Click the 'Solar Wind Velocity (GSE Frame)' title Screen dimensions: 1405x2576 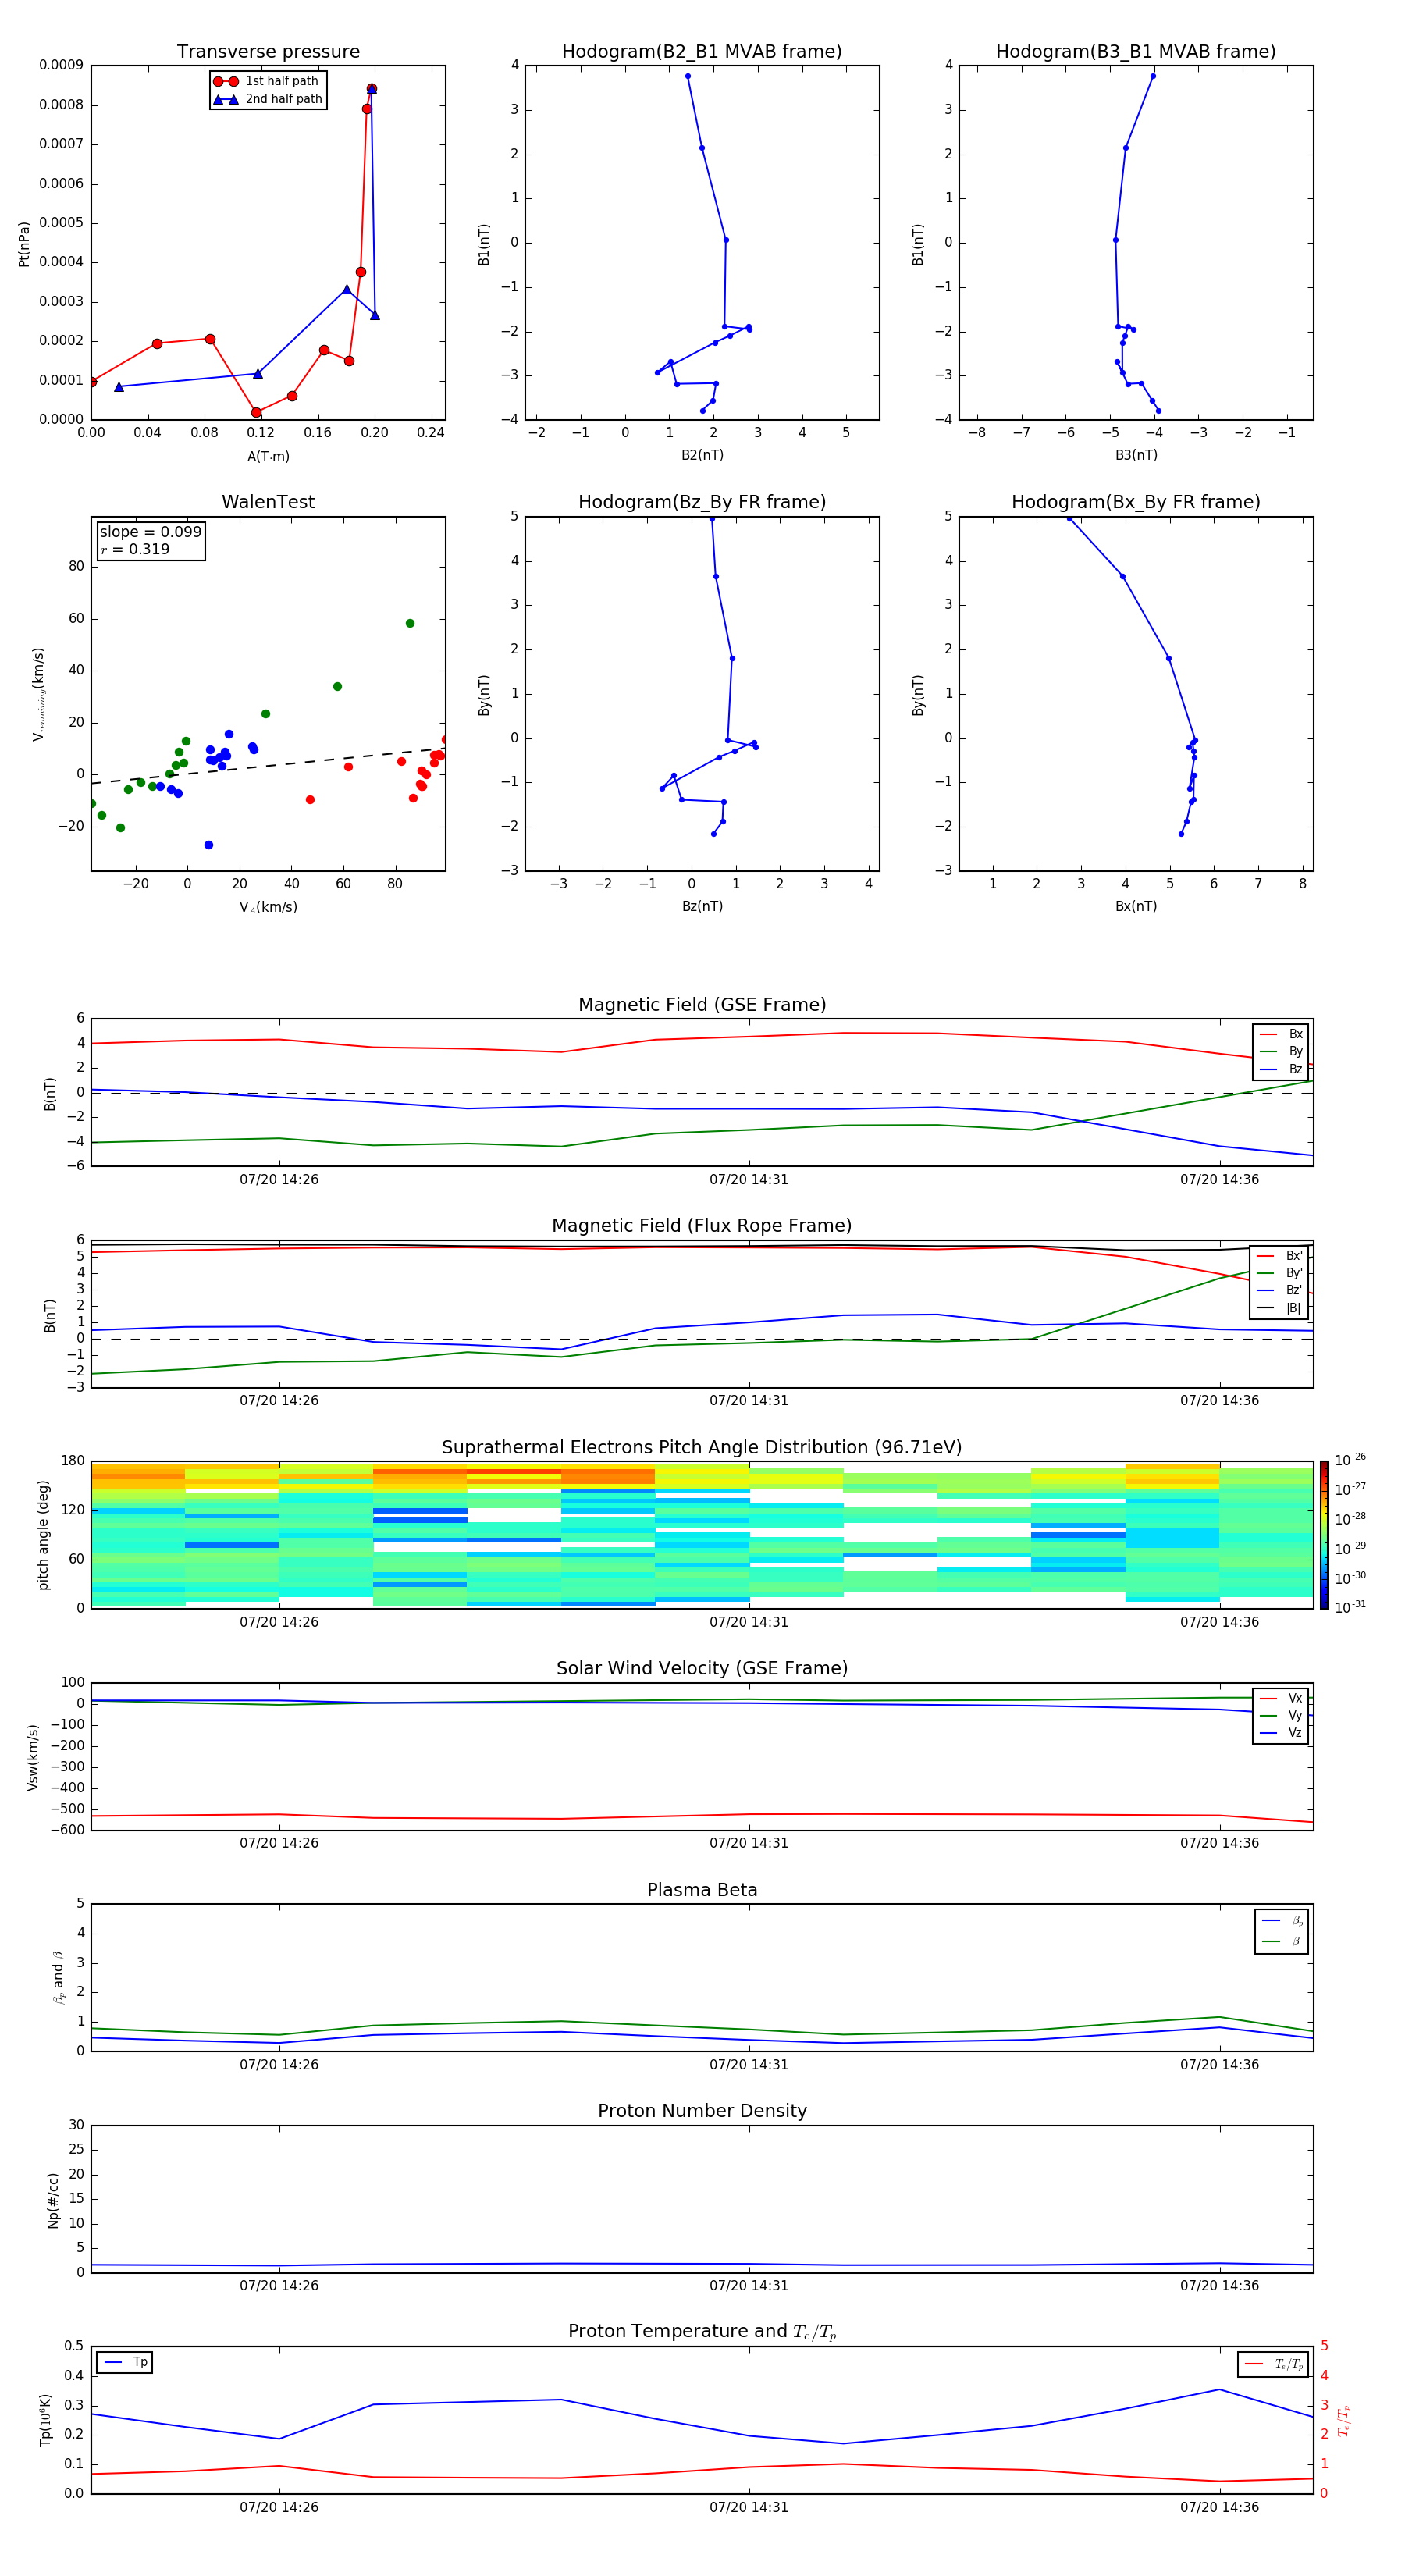[702, 1668]
